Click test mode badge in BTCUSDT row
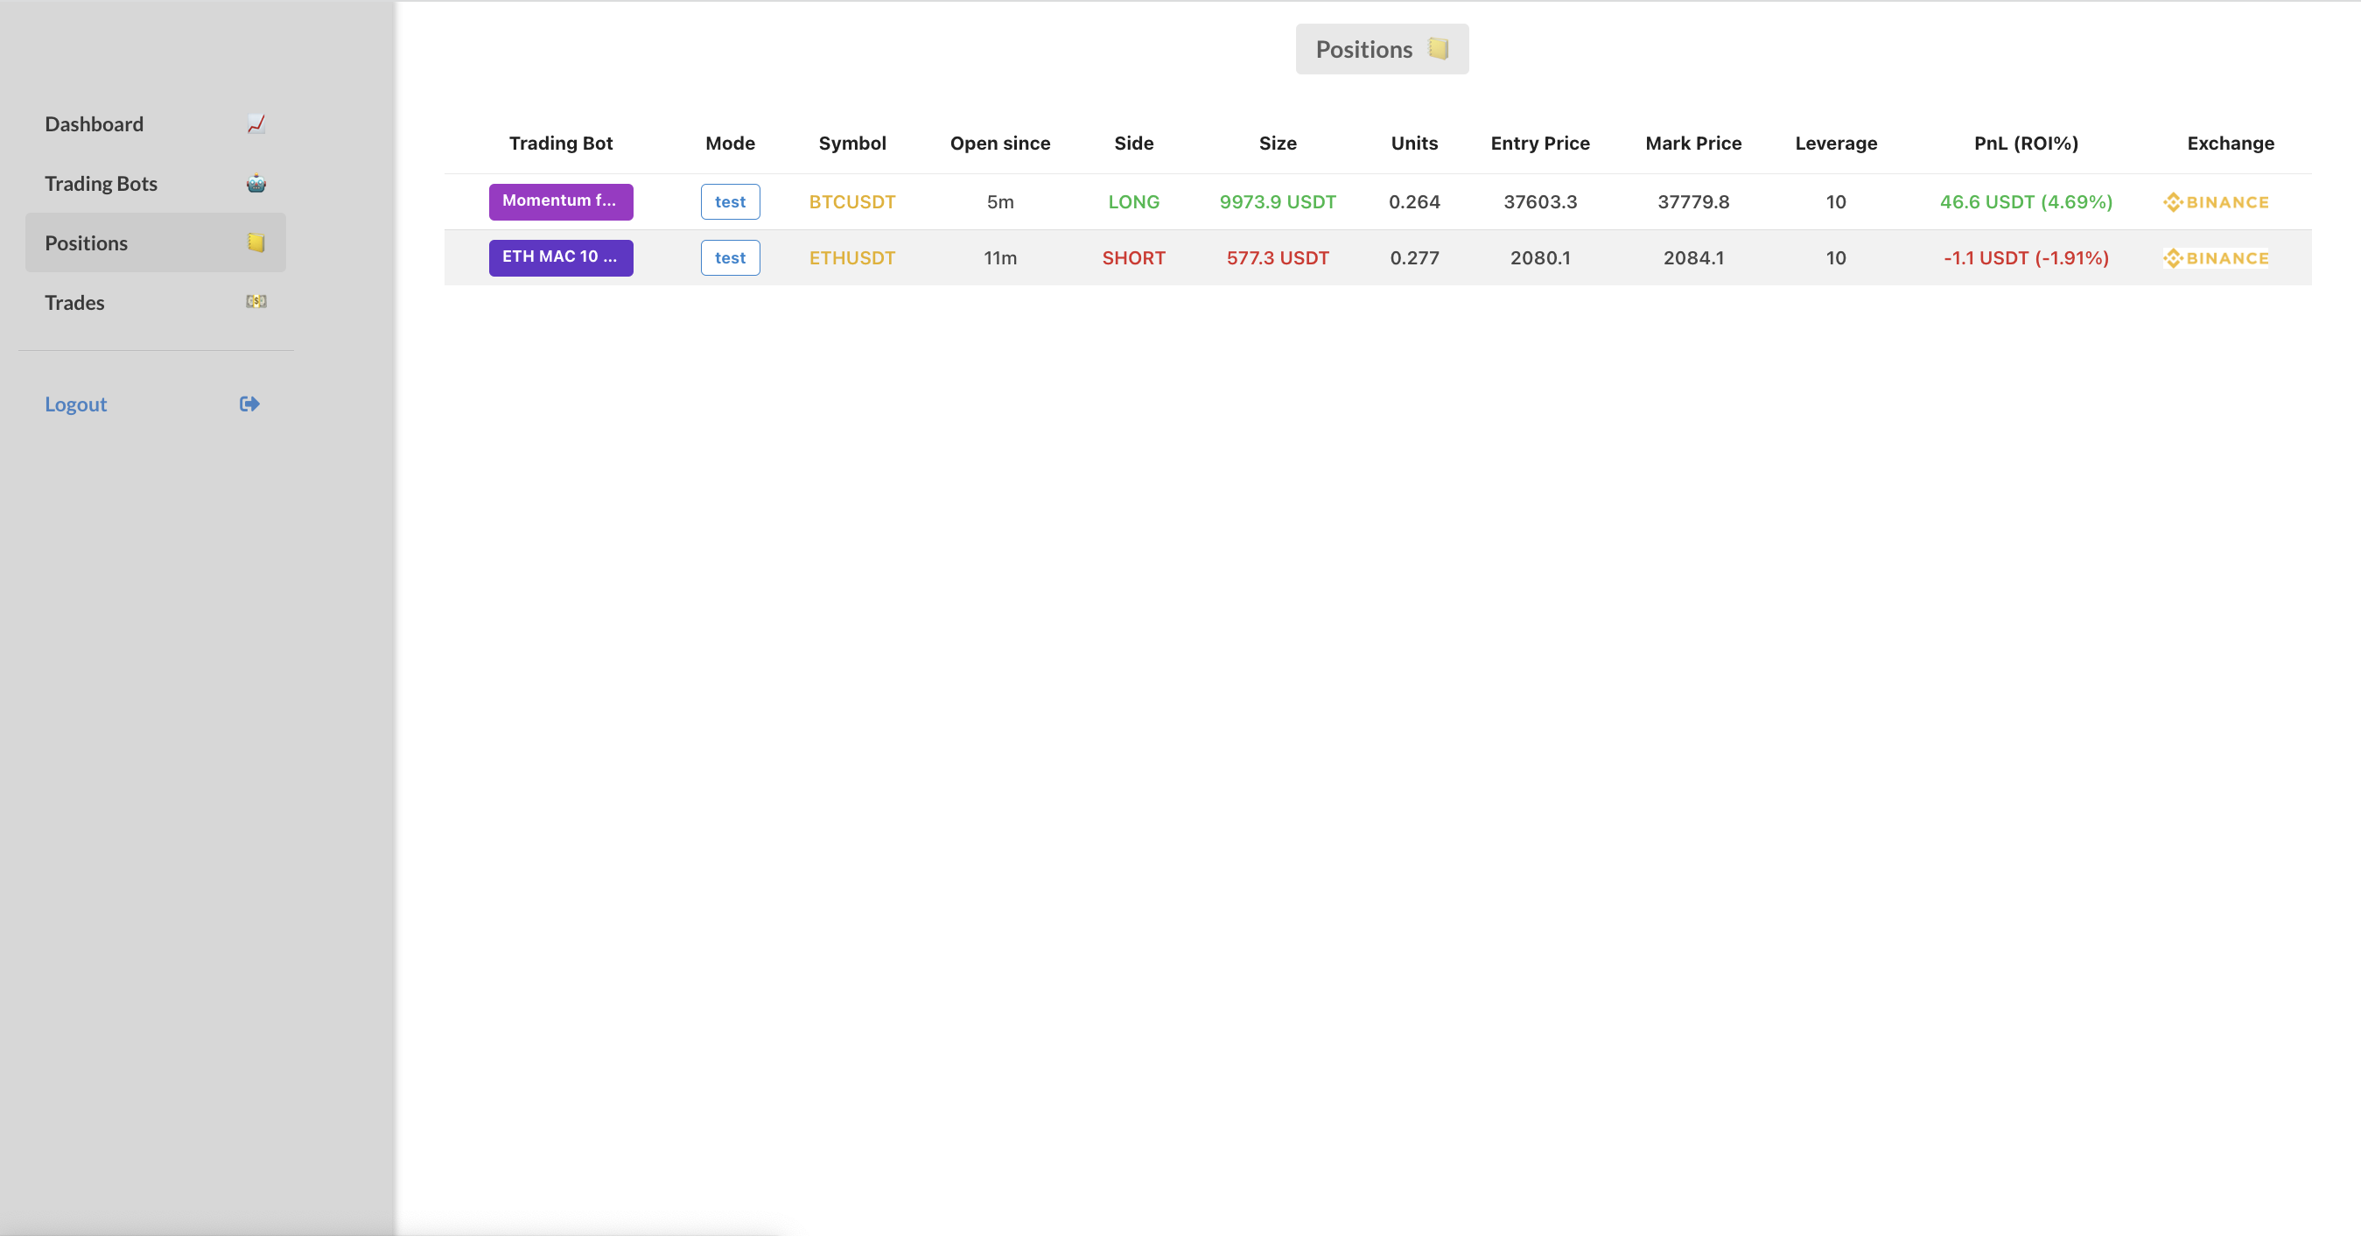2361x1236 pixels. [730, 201]
